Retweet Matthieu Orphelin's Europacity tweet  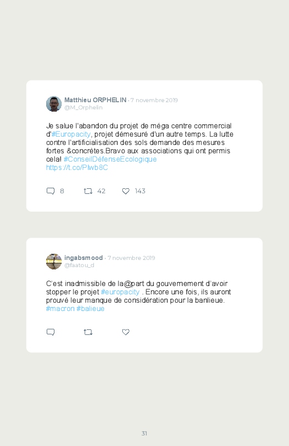click(88, 191)
